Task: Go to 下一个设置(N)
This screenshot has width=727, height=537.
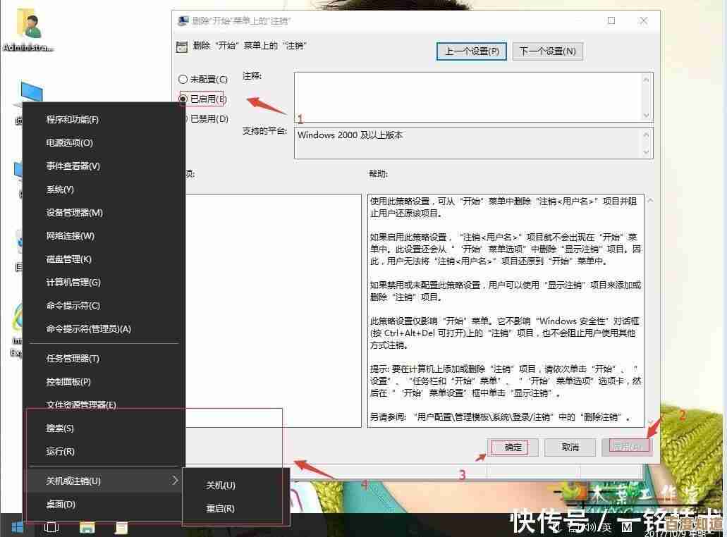Action: point(548,51)
